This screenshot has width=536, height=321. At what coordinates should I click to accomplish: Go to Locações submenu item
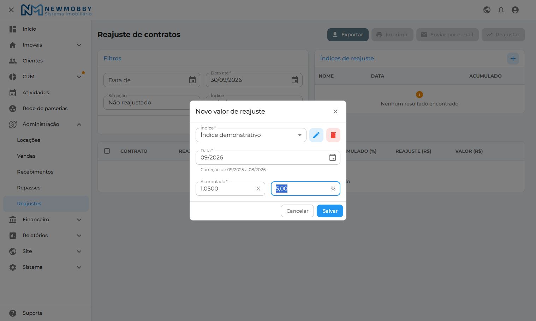(46, 140)
